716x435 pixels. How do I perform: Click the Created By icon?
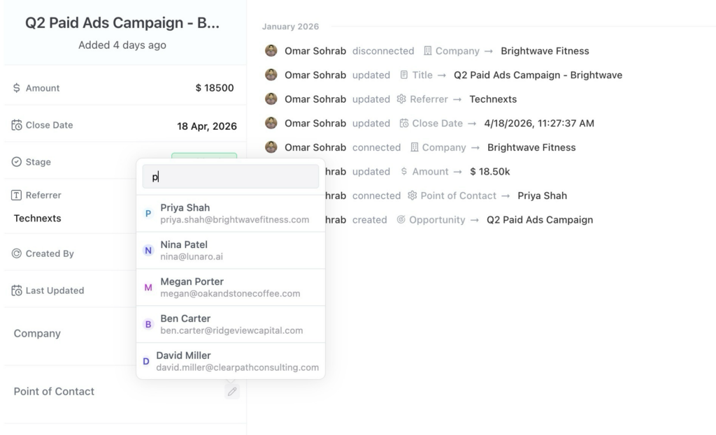pyautogui.click(x=17, y=254)
